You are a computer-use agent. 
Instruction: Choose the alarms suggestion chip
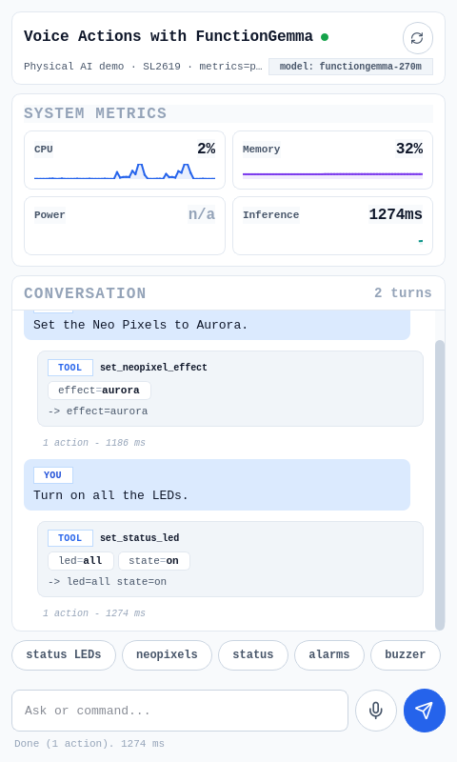(x=328, y=654)
